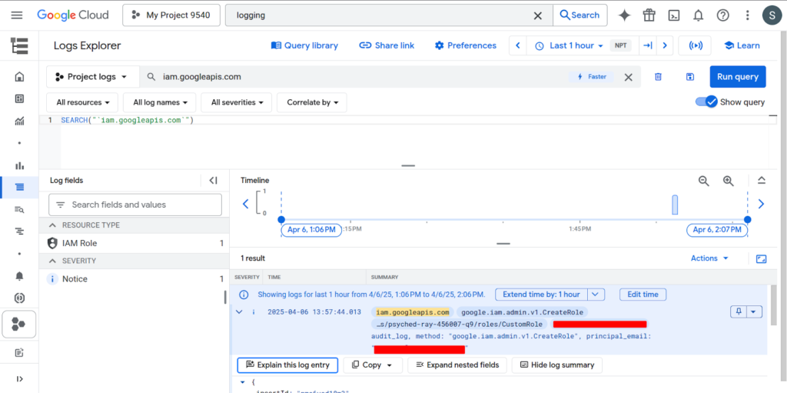
Task: Open the main navigation hamburger menu
Action: coord(17,15)
